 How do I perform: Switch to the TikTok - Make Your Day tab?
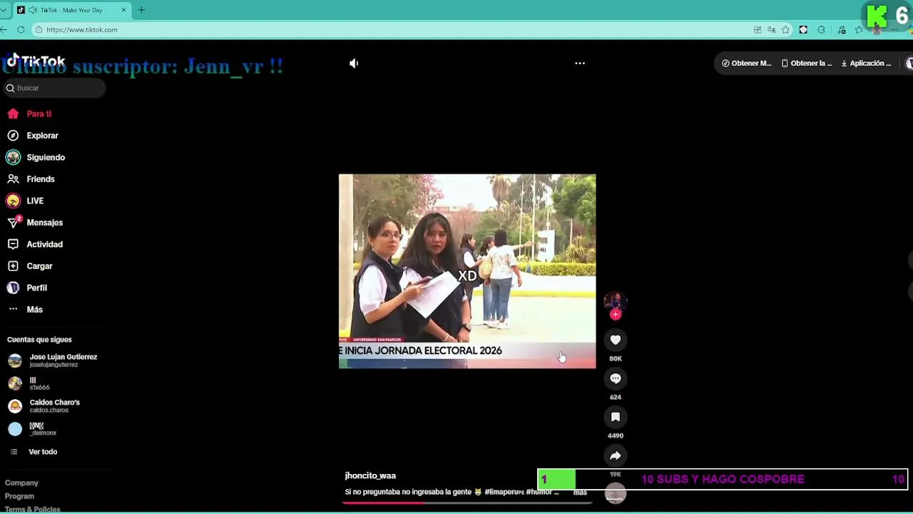[x=71, y=10]
